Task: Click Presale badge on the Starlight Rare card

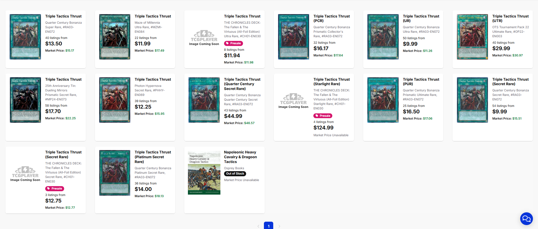Action: 323,116
